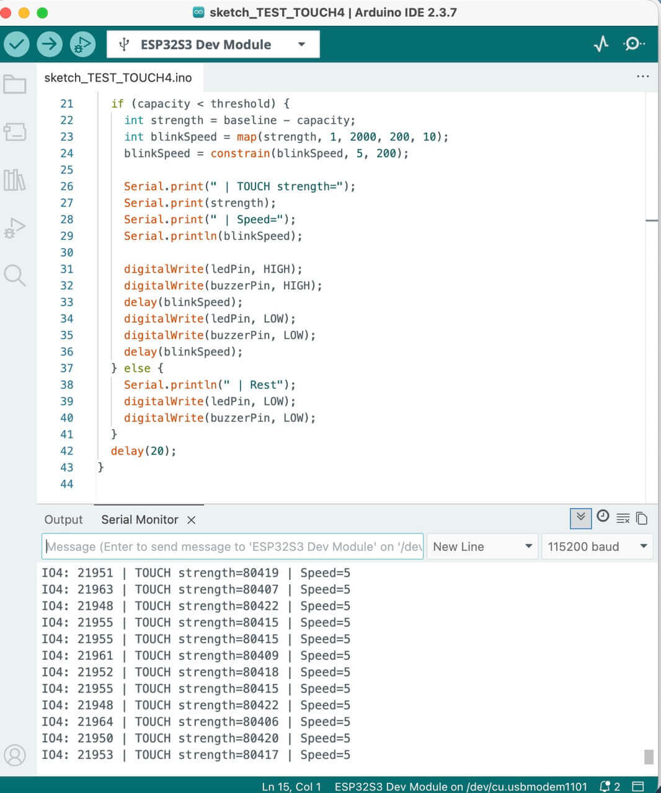The image size is (661, 793).
Task: Open the Library Manager books icon
Action: click(x=15, y=180)
